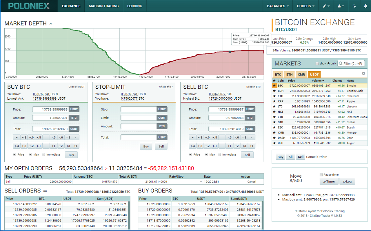Open the Orders dropdown menu

[306, 6]
